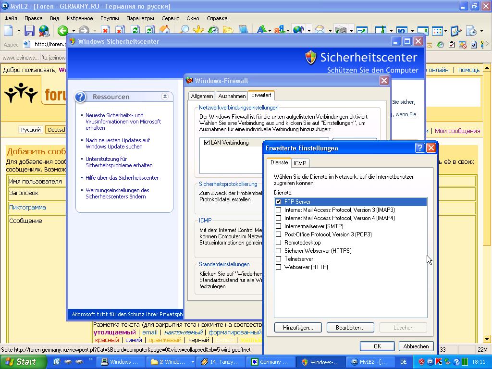Click the magnifying glass search icon
492x369 pixels.
coord(184,29)
